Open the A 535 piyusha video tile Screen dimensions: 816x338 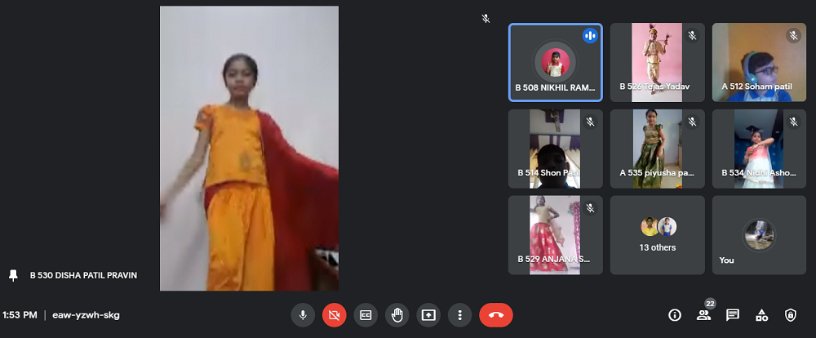pyautogui.click(x=657, y=149)
